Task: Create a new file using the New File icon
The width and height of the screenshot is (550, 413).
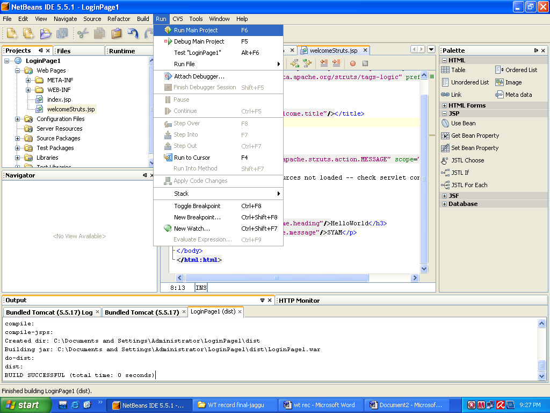Action: point(11,33)
